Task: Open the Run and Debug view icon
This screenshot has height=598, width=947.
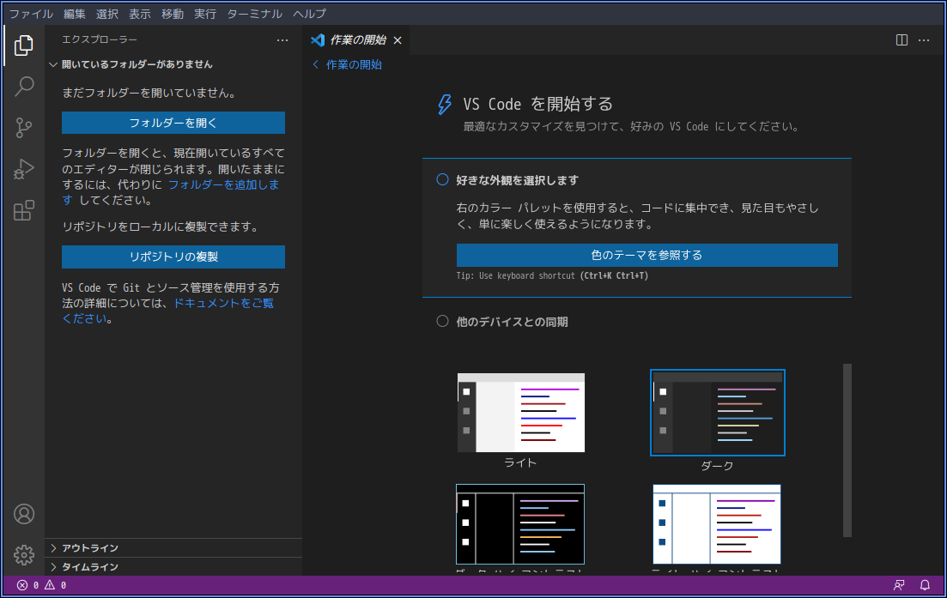Action: [x=23, y=169]
